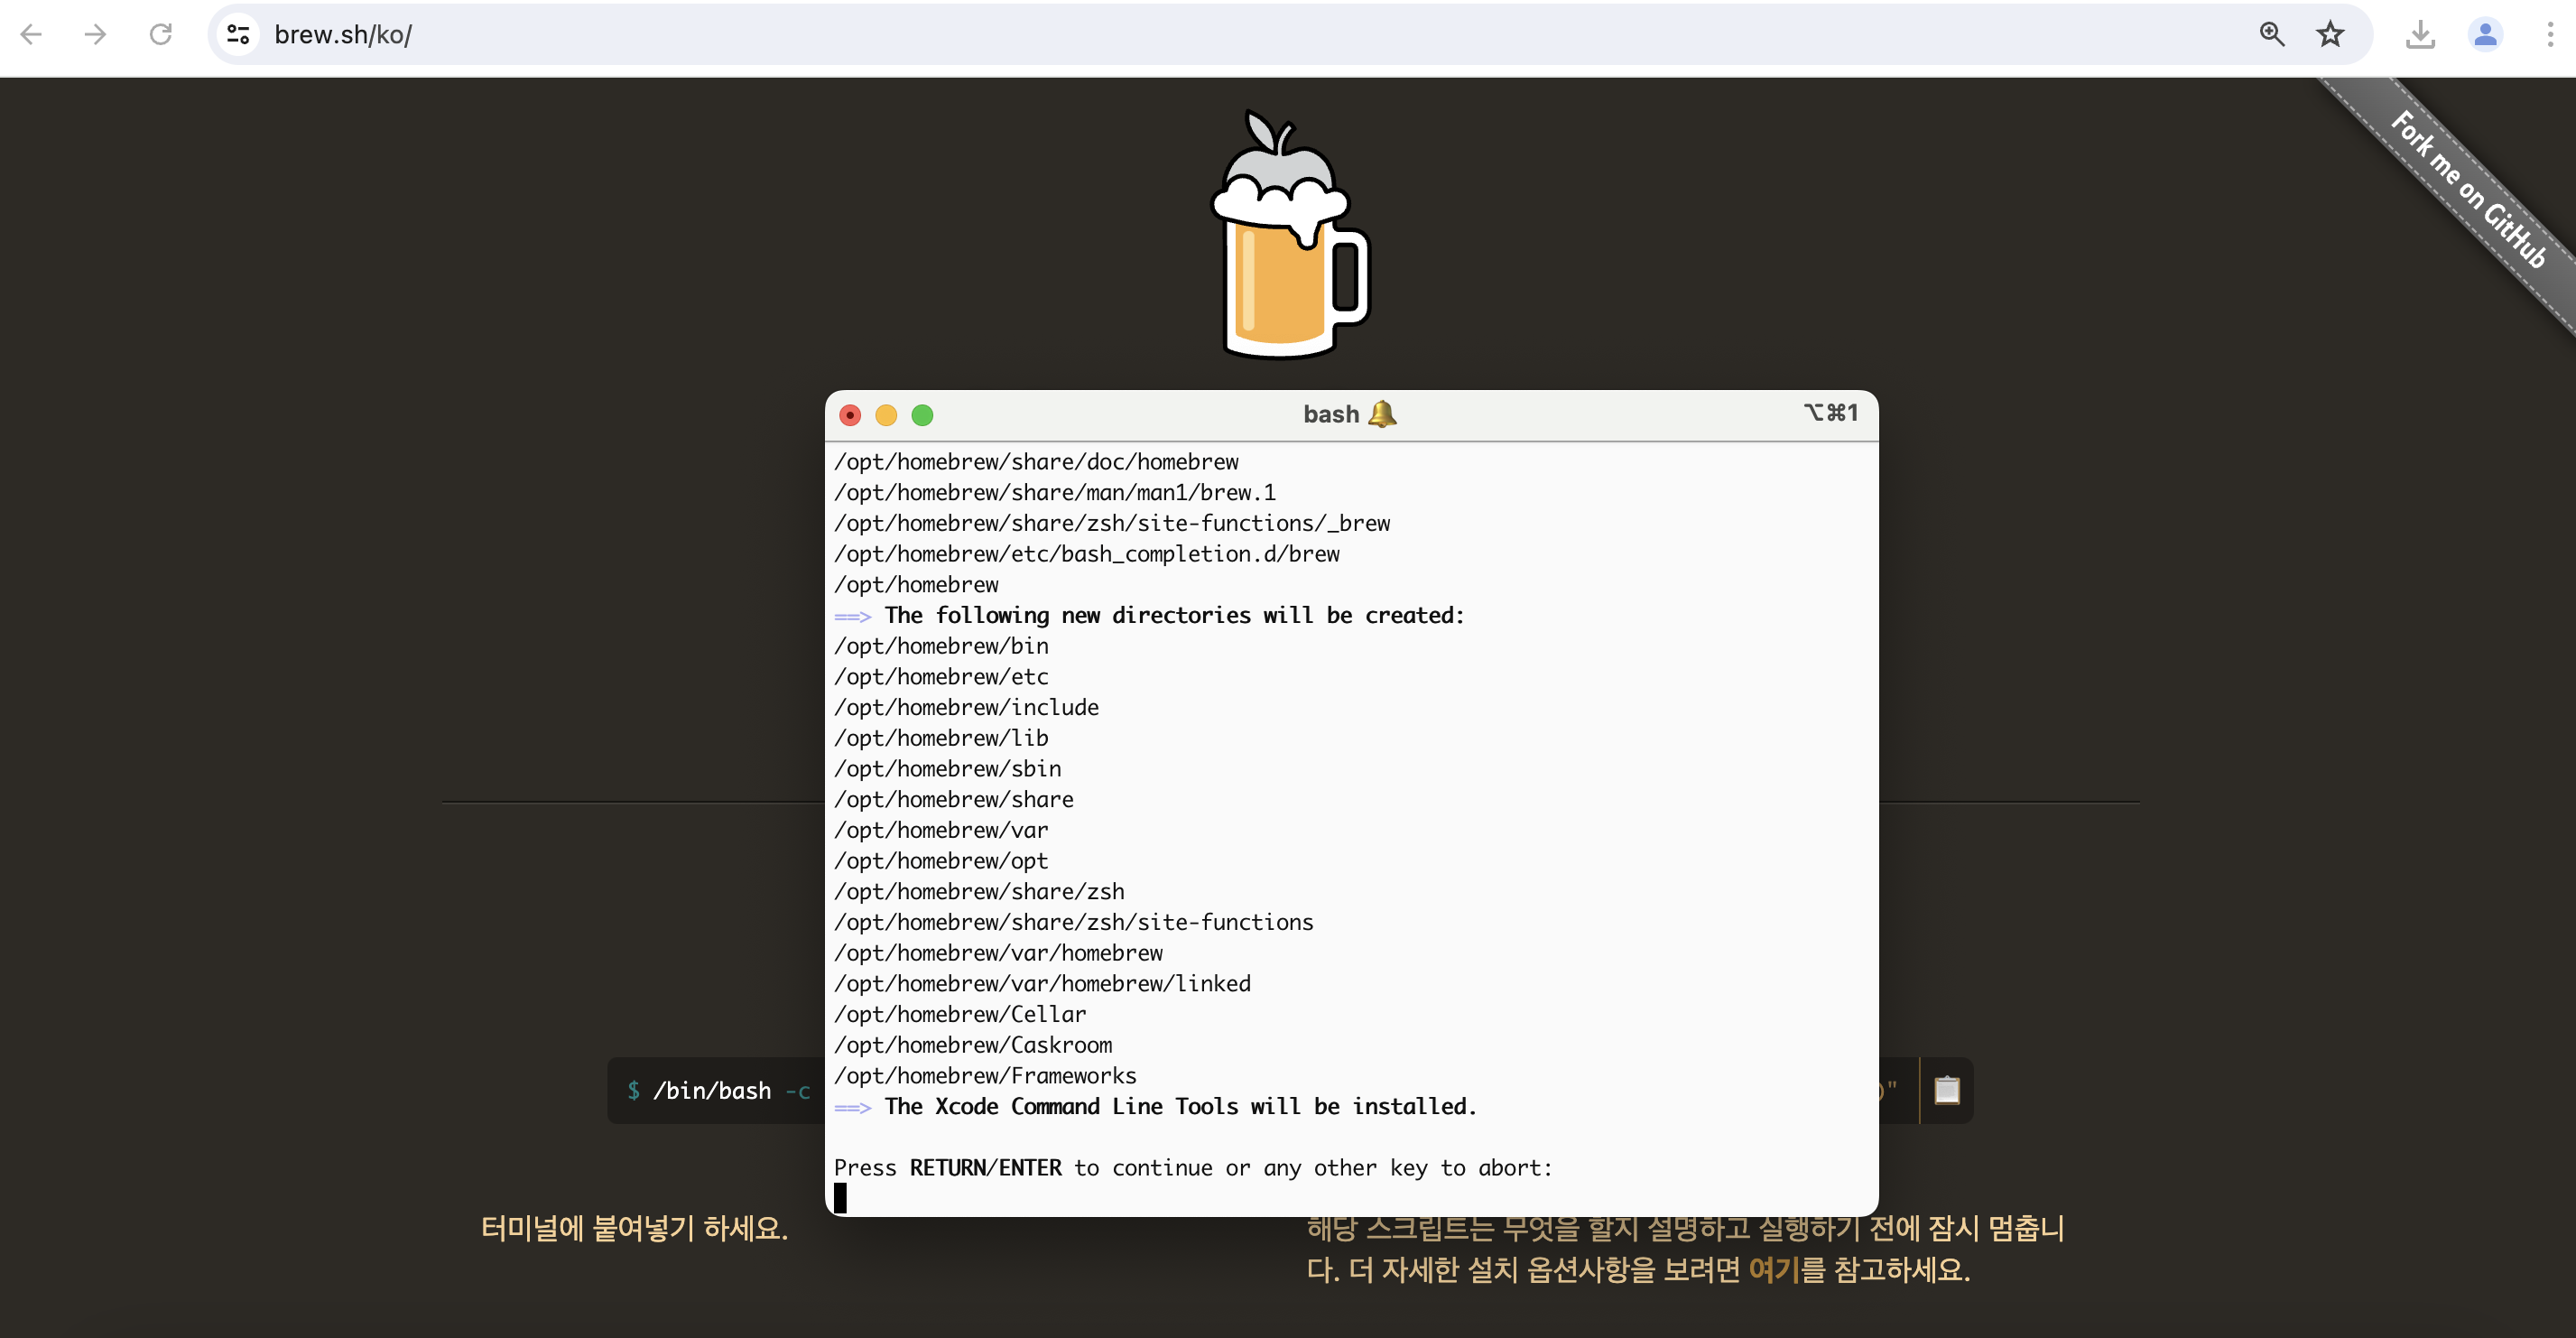This screenshot has width=2576, height=1338.
Task: Click the 터미널에 붙여넣기 하세요 text
Action: (634, 1228)
